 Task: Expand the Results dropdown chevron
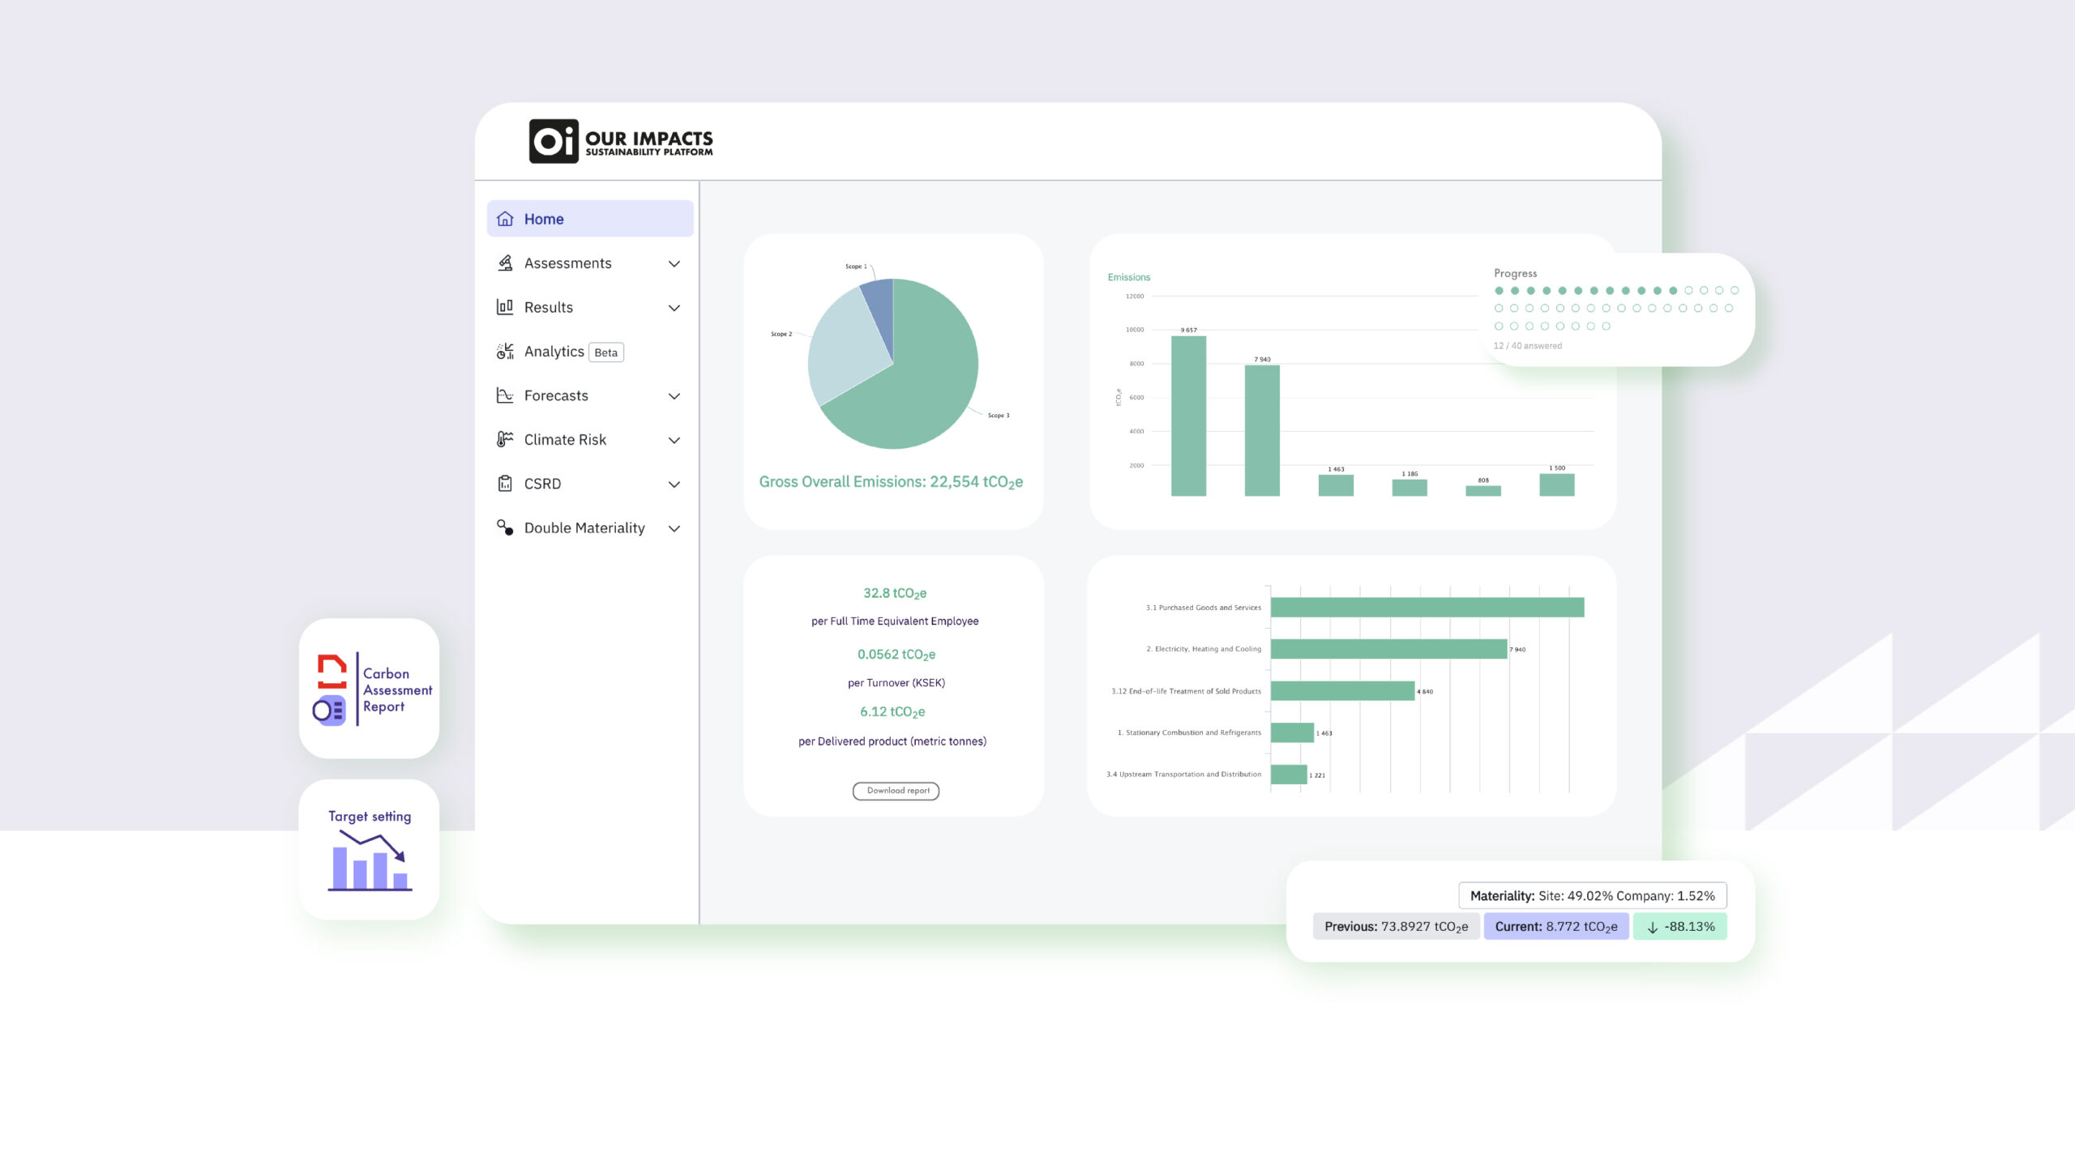tap(674, 307)
